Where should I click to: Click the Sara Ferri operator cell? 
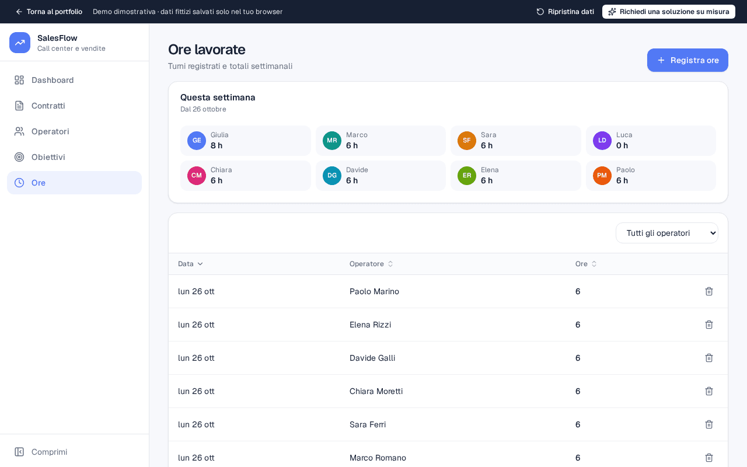(x=368, y=424)
